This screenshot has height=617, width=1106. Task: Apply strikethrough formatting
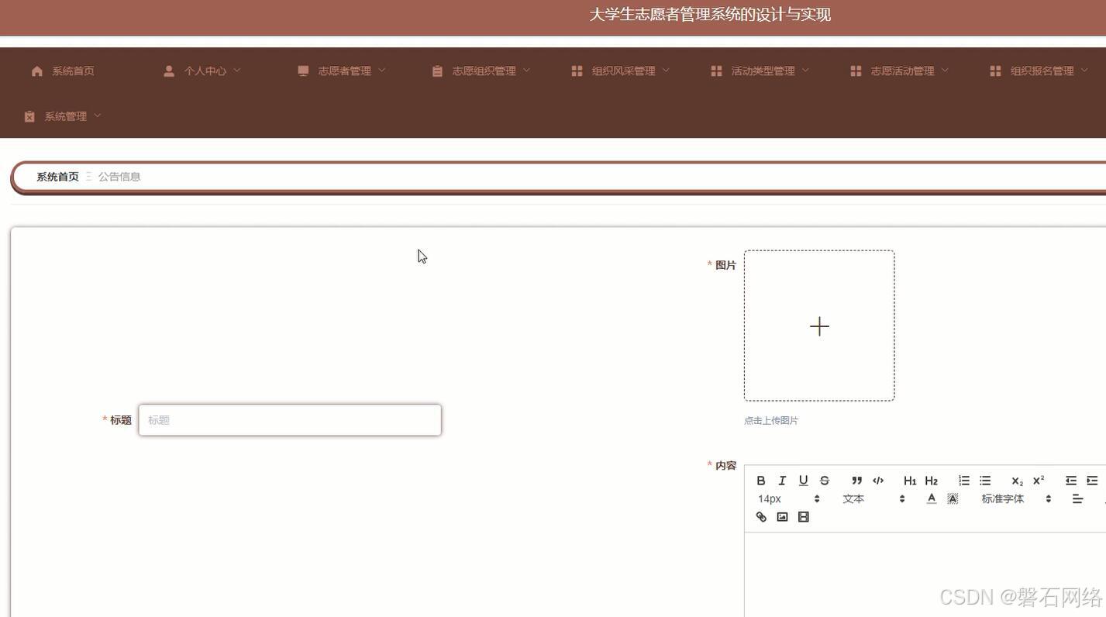[825, 481]
